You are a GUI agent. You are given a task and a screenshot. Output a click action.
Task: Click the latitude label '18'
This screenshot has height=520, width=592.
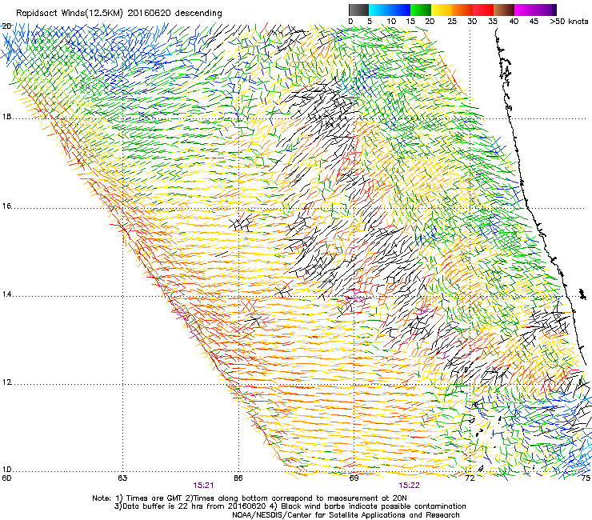coord(6,117)
